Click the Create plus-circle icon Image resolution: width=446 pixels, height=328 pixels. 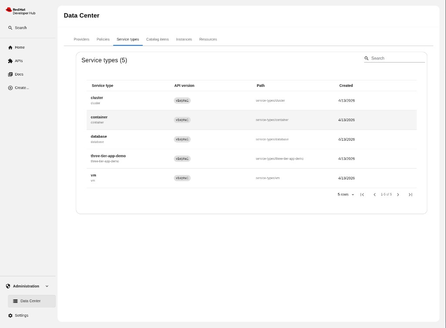10,88
